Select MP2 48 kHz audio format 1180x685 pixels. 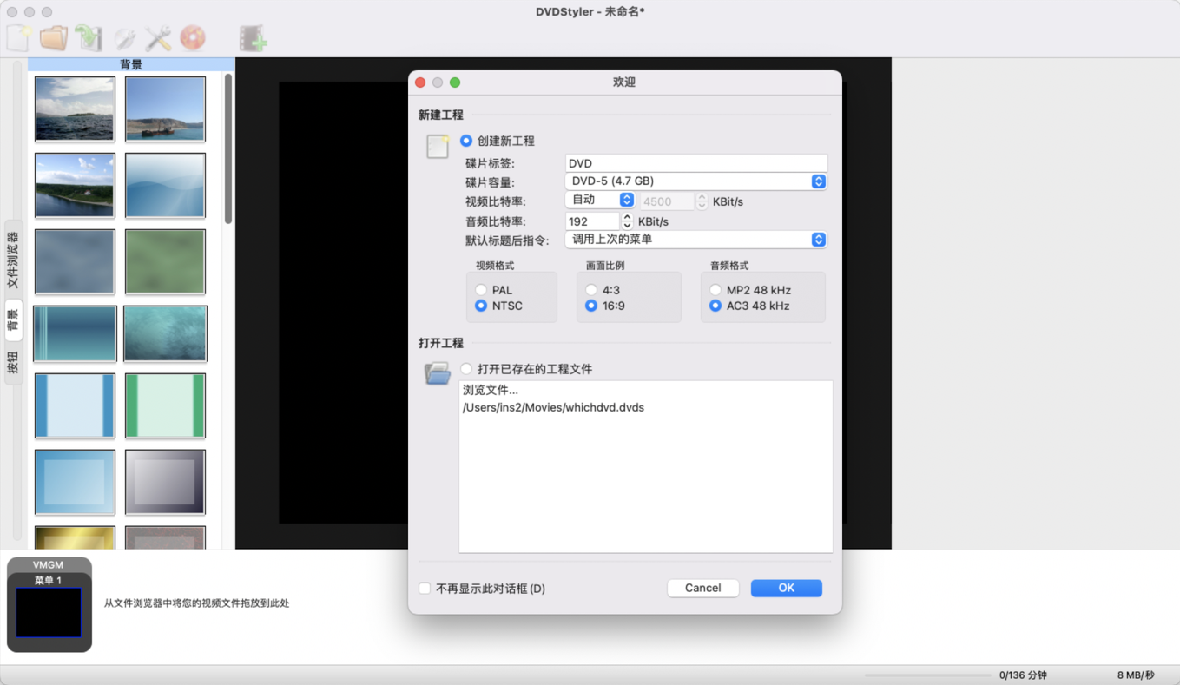(715, 290)
